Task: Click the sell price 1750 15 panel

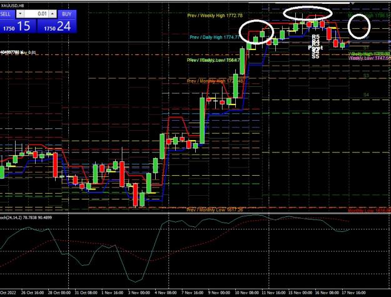Action: [x=18, y=26]
